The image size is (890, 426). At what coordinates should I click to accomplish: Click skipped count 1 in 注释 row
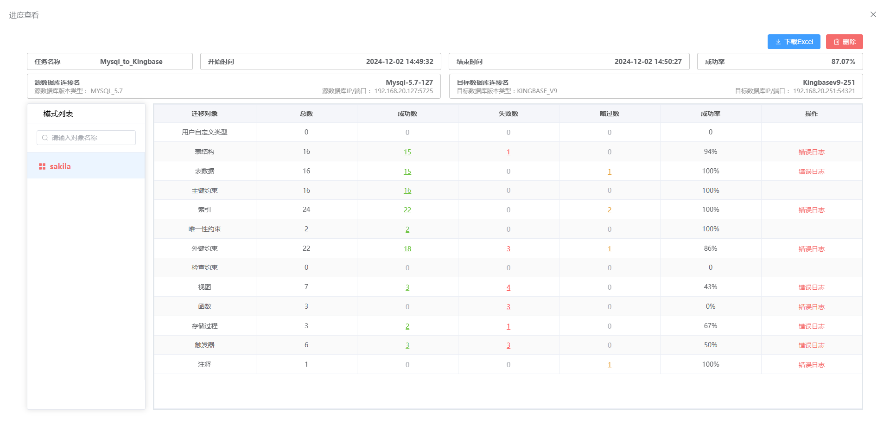(610, 365)
